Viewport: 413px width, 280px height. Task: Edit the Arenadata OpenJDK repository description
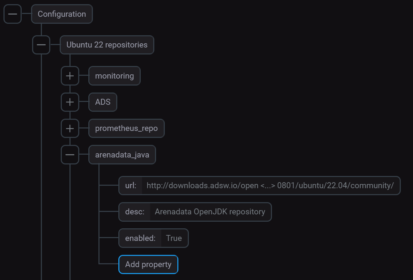coord(211,212)
